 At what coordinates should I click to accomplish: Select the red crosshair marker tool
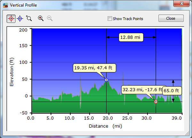11,19
